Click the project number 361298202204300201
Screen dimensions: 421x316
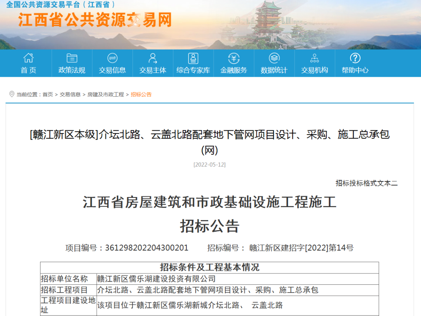(147, 248)
